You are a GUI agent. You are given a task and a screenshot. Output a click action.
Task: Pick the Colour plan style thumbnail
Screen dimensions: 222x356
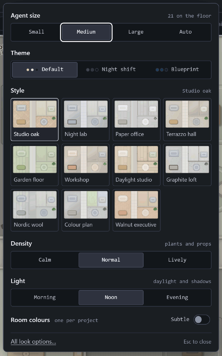pos(86,210)
